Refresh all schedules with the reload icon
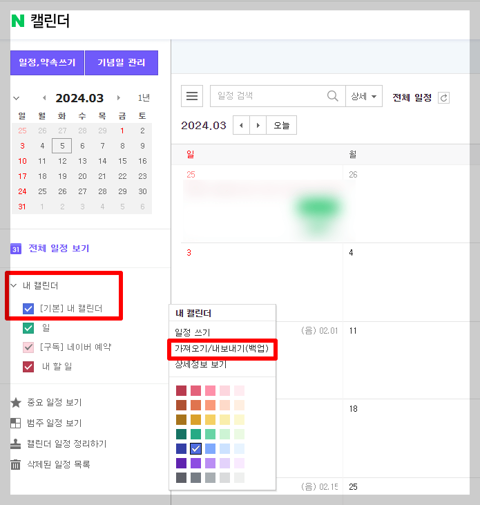 tap(443, 97)
